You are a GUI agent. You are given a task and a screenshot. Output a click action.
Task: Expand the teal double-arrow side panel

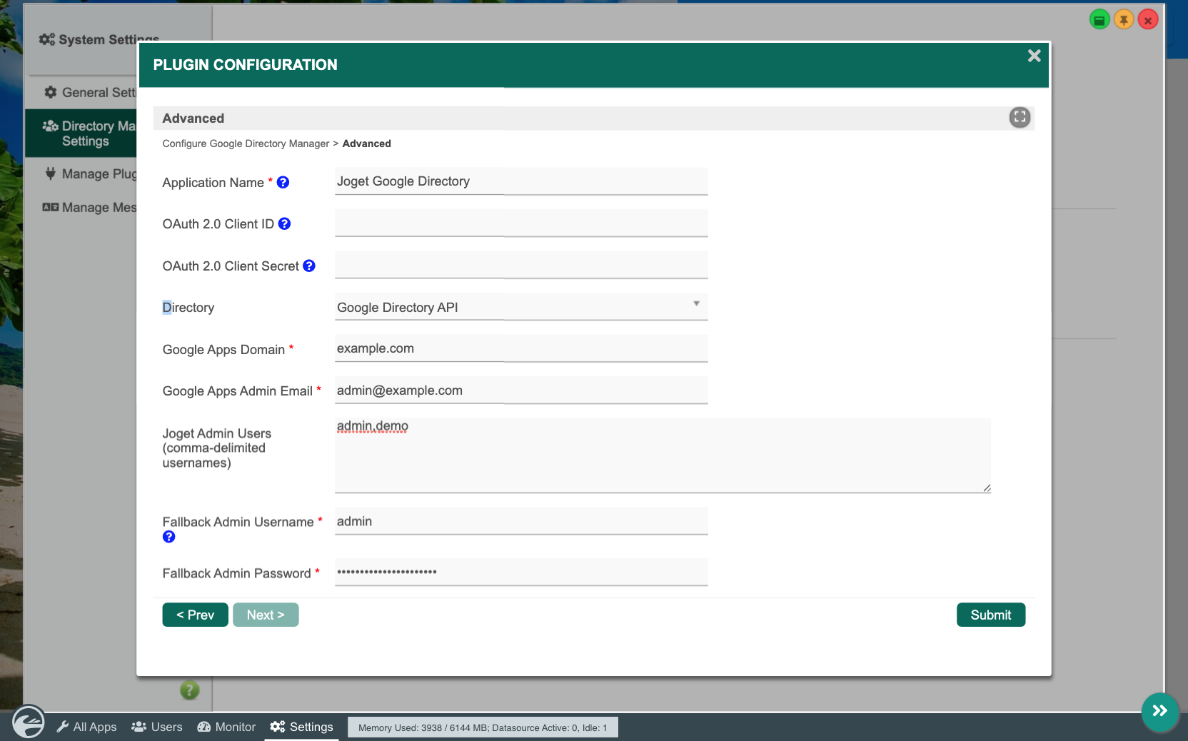pos(1159,711)
